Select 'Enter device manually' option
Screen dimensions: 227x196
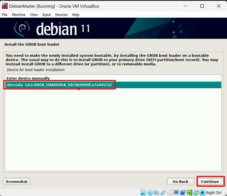(x=113, y=78)
